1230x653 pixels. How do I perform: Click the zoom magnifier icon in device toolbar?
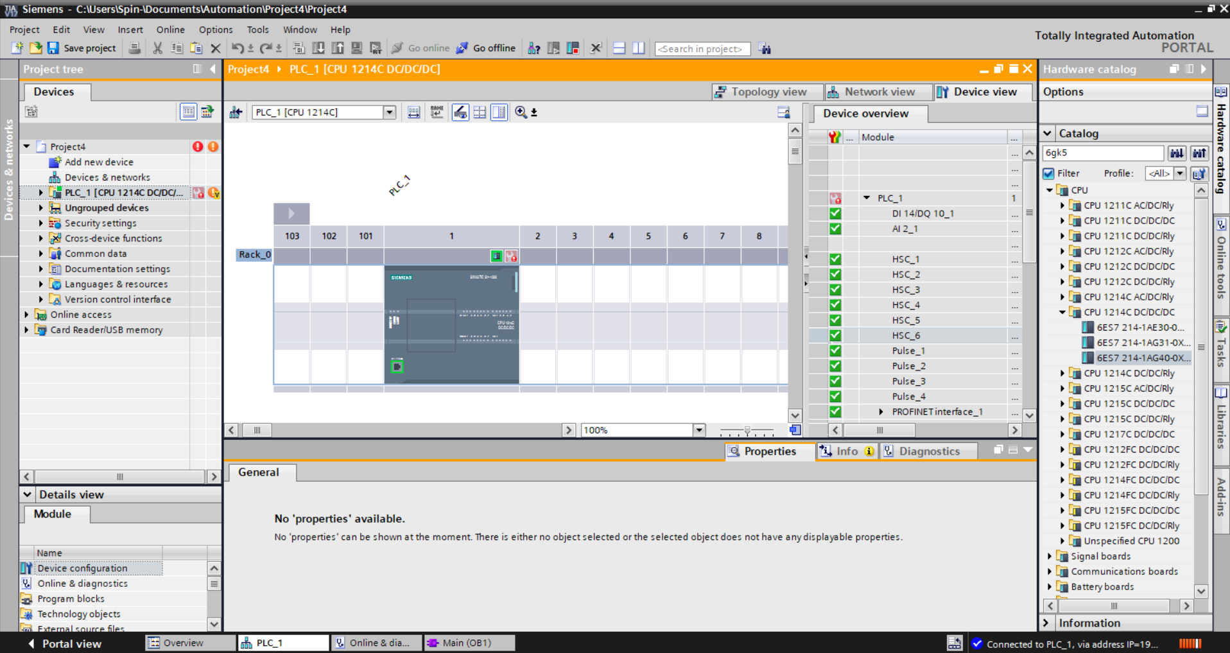point(521,112)
